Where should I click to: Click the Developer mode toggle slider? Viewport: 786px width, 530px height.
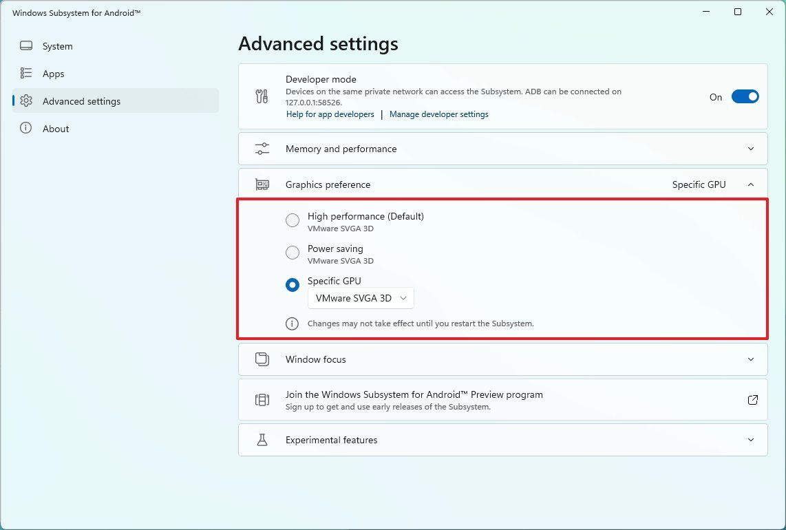(745, 96)
